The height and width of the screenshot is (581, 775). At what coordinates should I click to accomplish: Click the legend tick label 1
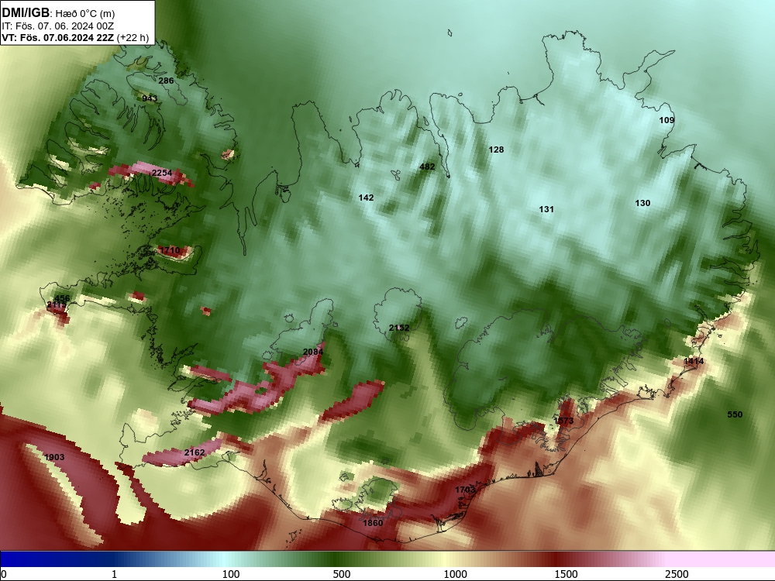point(114,574)
